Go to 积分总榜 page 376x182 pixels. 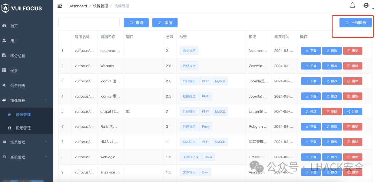coord(26,56)
